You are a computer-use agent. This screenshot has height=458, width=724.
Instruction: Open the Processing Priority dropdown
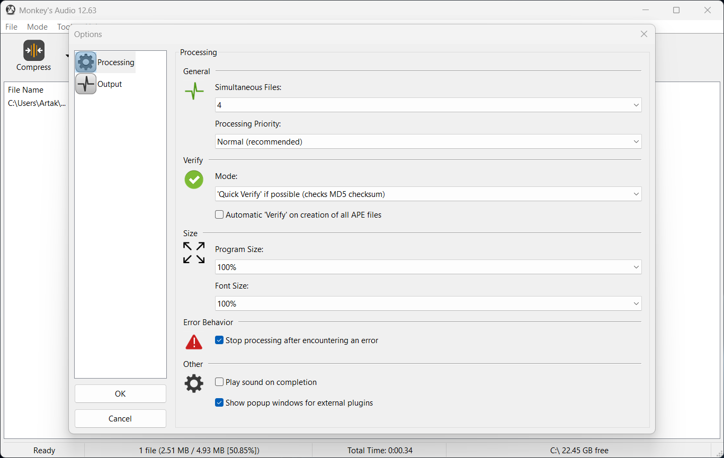428,141
